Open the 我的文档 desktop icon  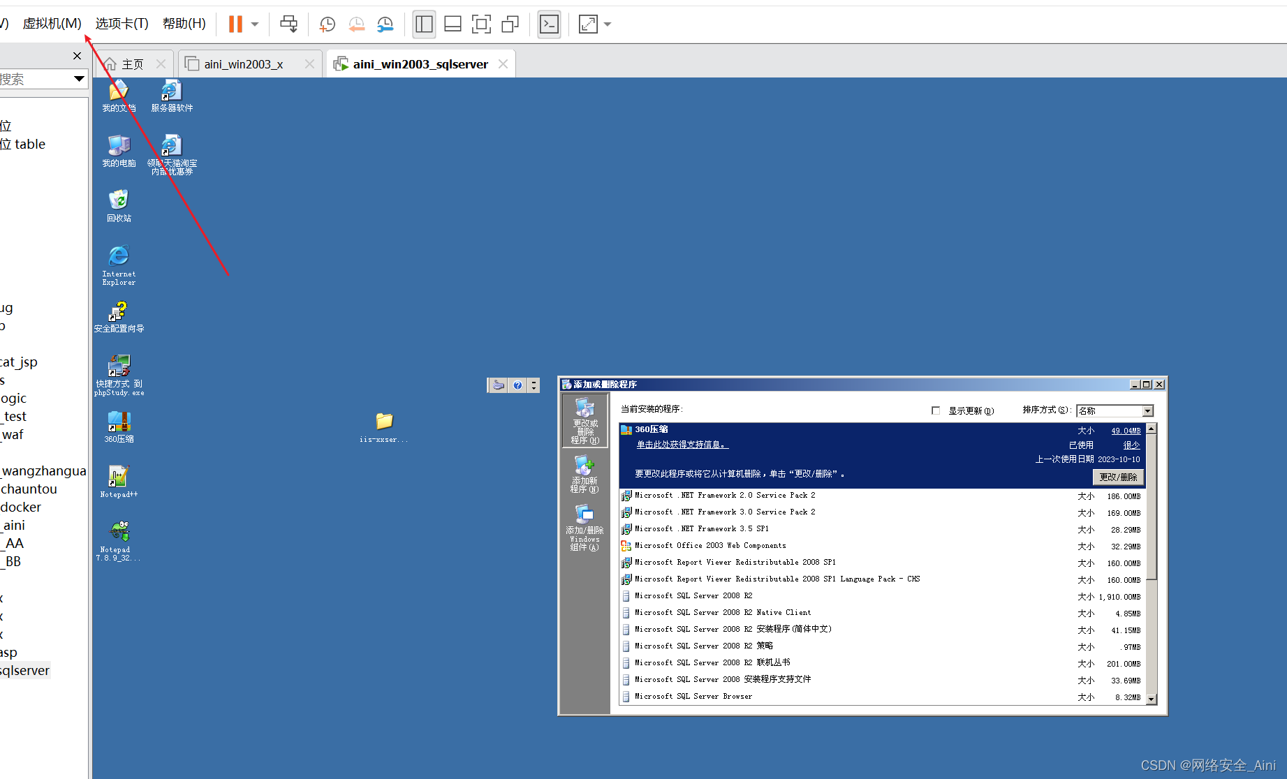coord(119,96)
